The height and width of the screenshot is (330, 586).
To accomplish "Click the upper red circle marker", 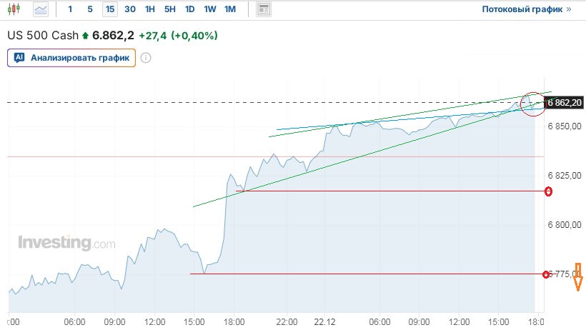I will point(548,191).
